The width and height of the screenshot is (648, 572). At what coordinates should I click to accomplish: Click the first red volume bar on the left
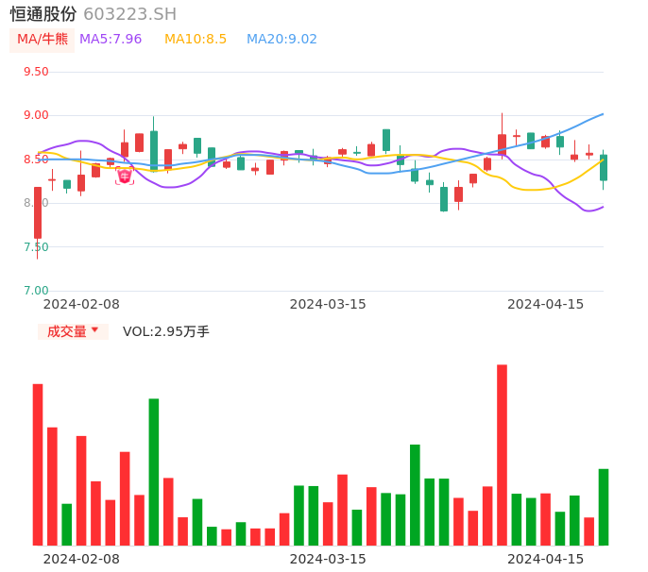point(38,464)
